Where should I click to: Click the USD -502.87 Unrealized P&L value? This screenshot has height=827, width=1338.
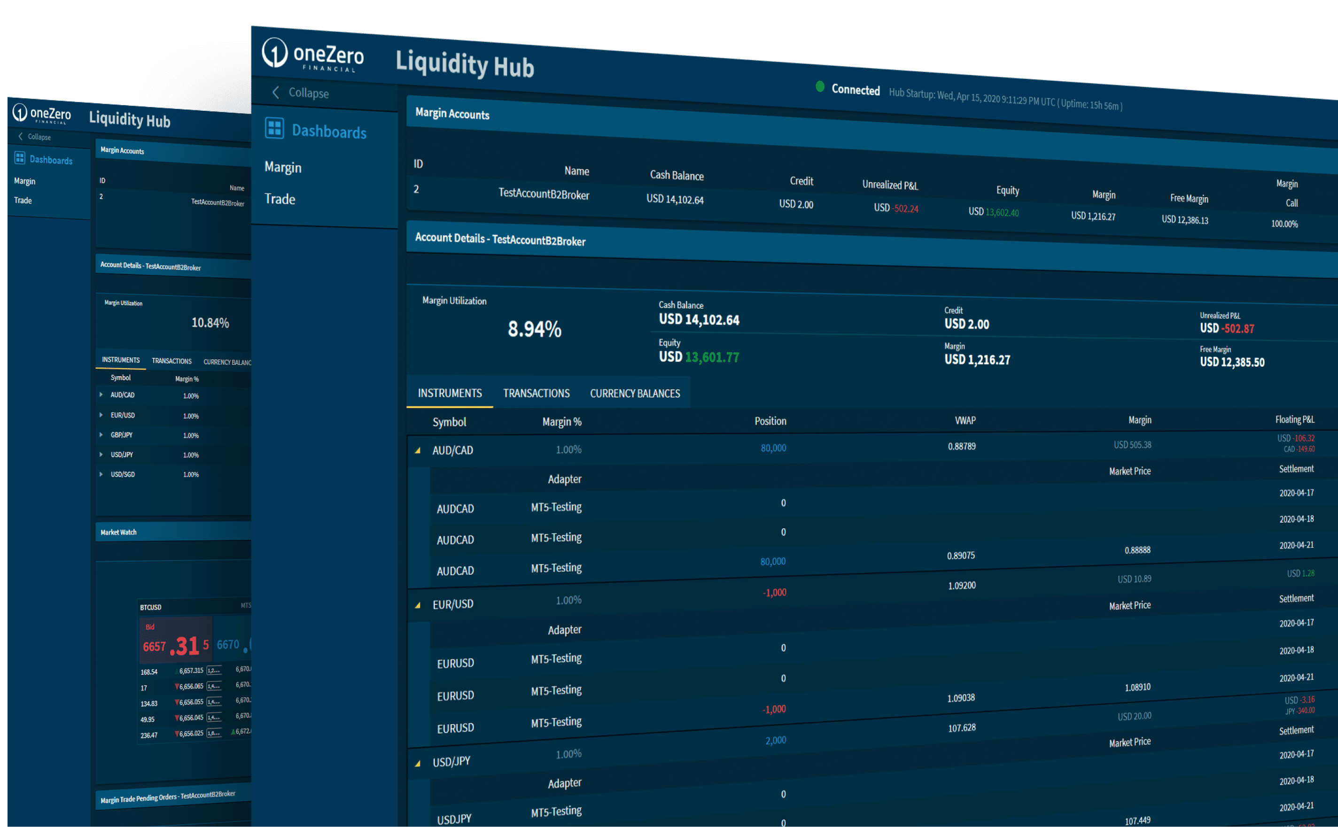tap(1227, 328)
